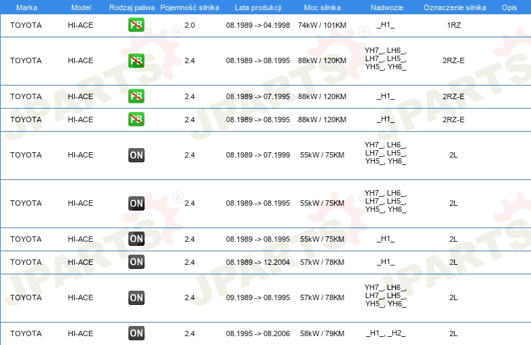Select the _H1_ body cell in the 12.2004 row
This screenshot has width=531, height=345.
(386, 261)
